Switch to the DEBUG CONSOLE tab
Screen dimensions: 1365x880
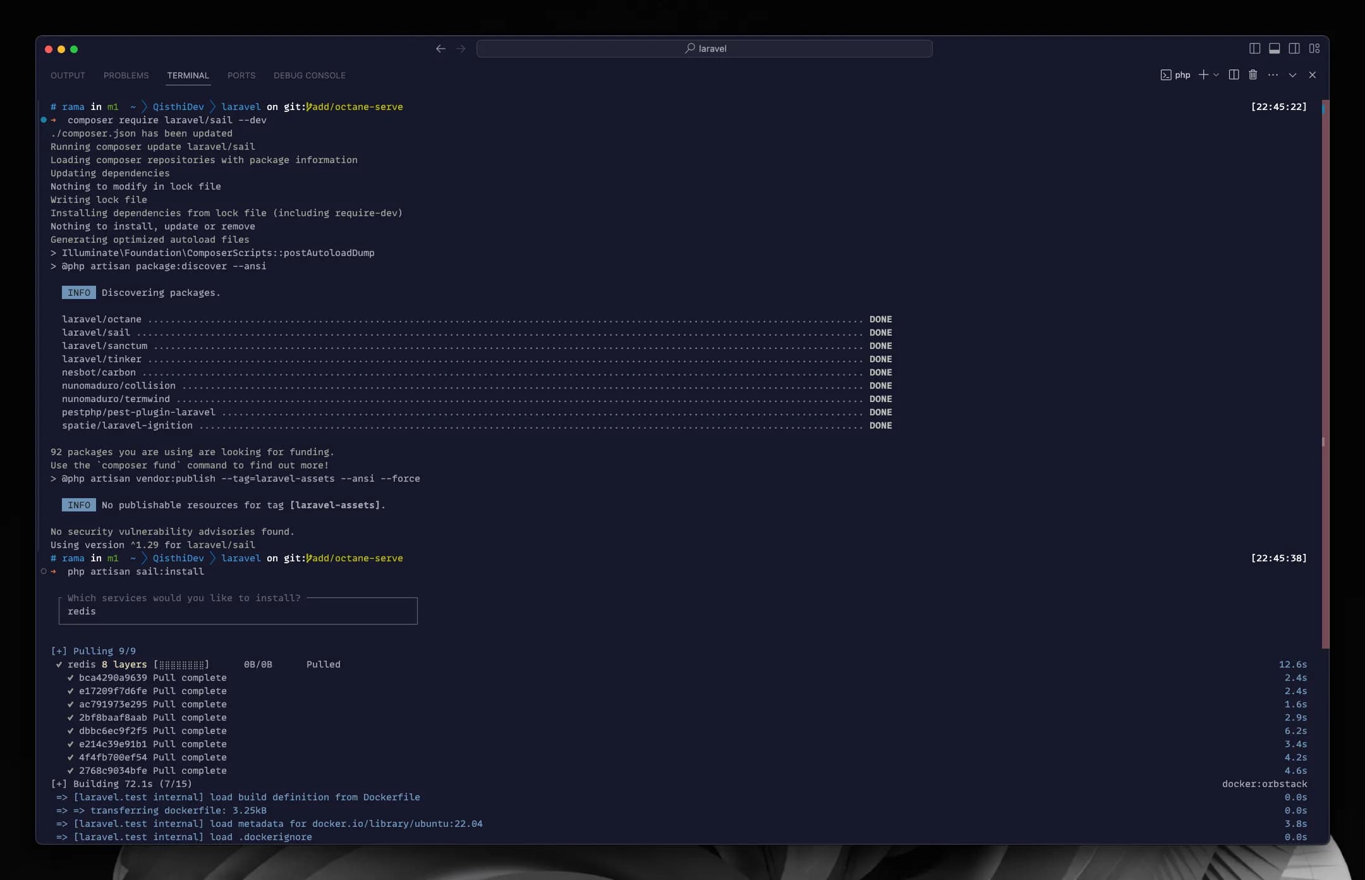310,75
